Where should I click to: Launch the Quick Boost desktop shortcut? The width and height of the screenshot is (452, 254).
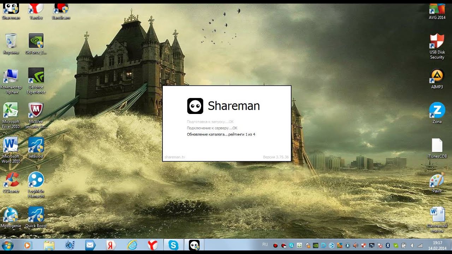[x=36, y=217]
